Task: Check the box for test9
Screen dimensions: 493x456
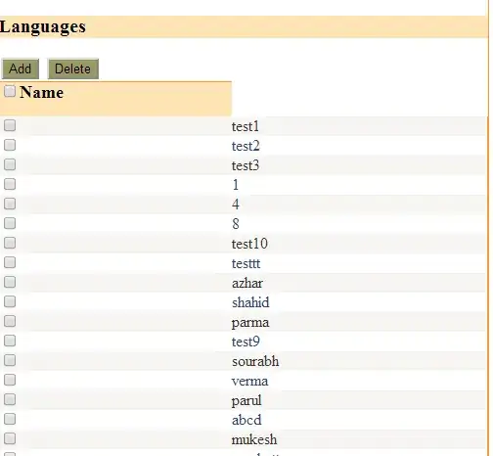Action: [10, 341]
